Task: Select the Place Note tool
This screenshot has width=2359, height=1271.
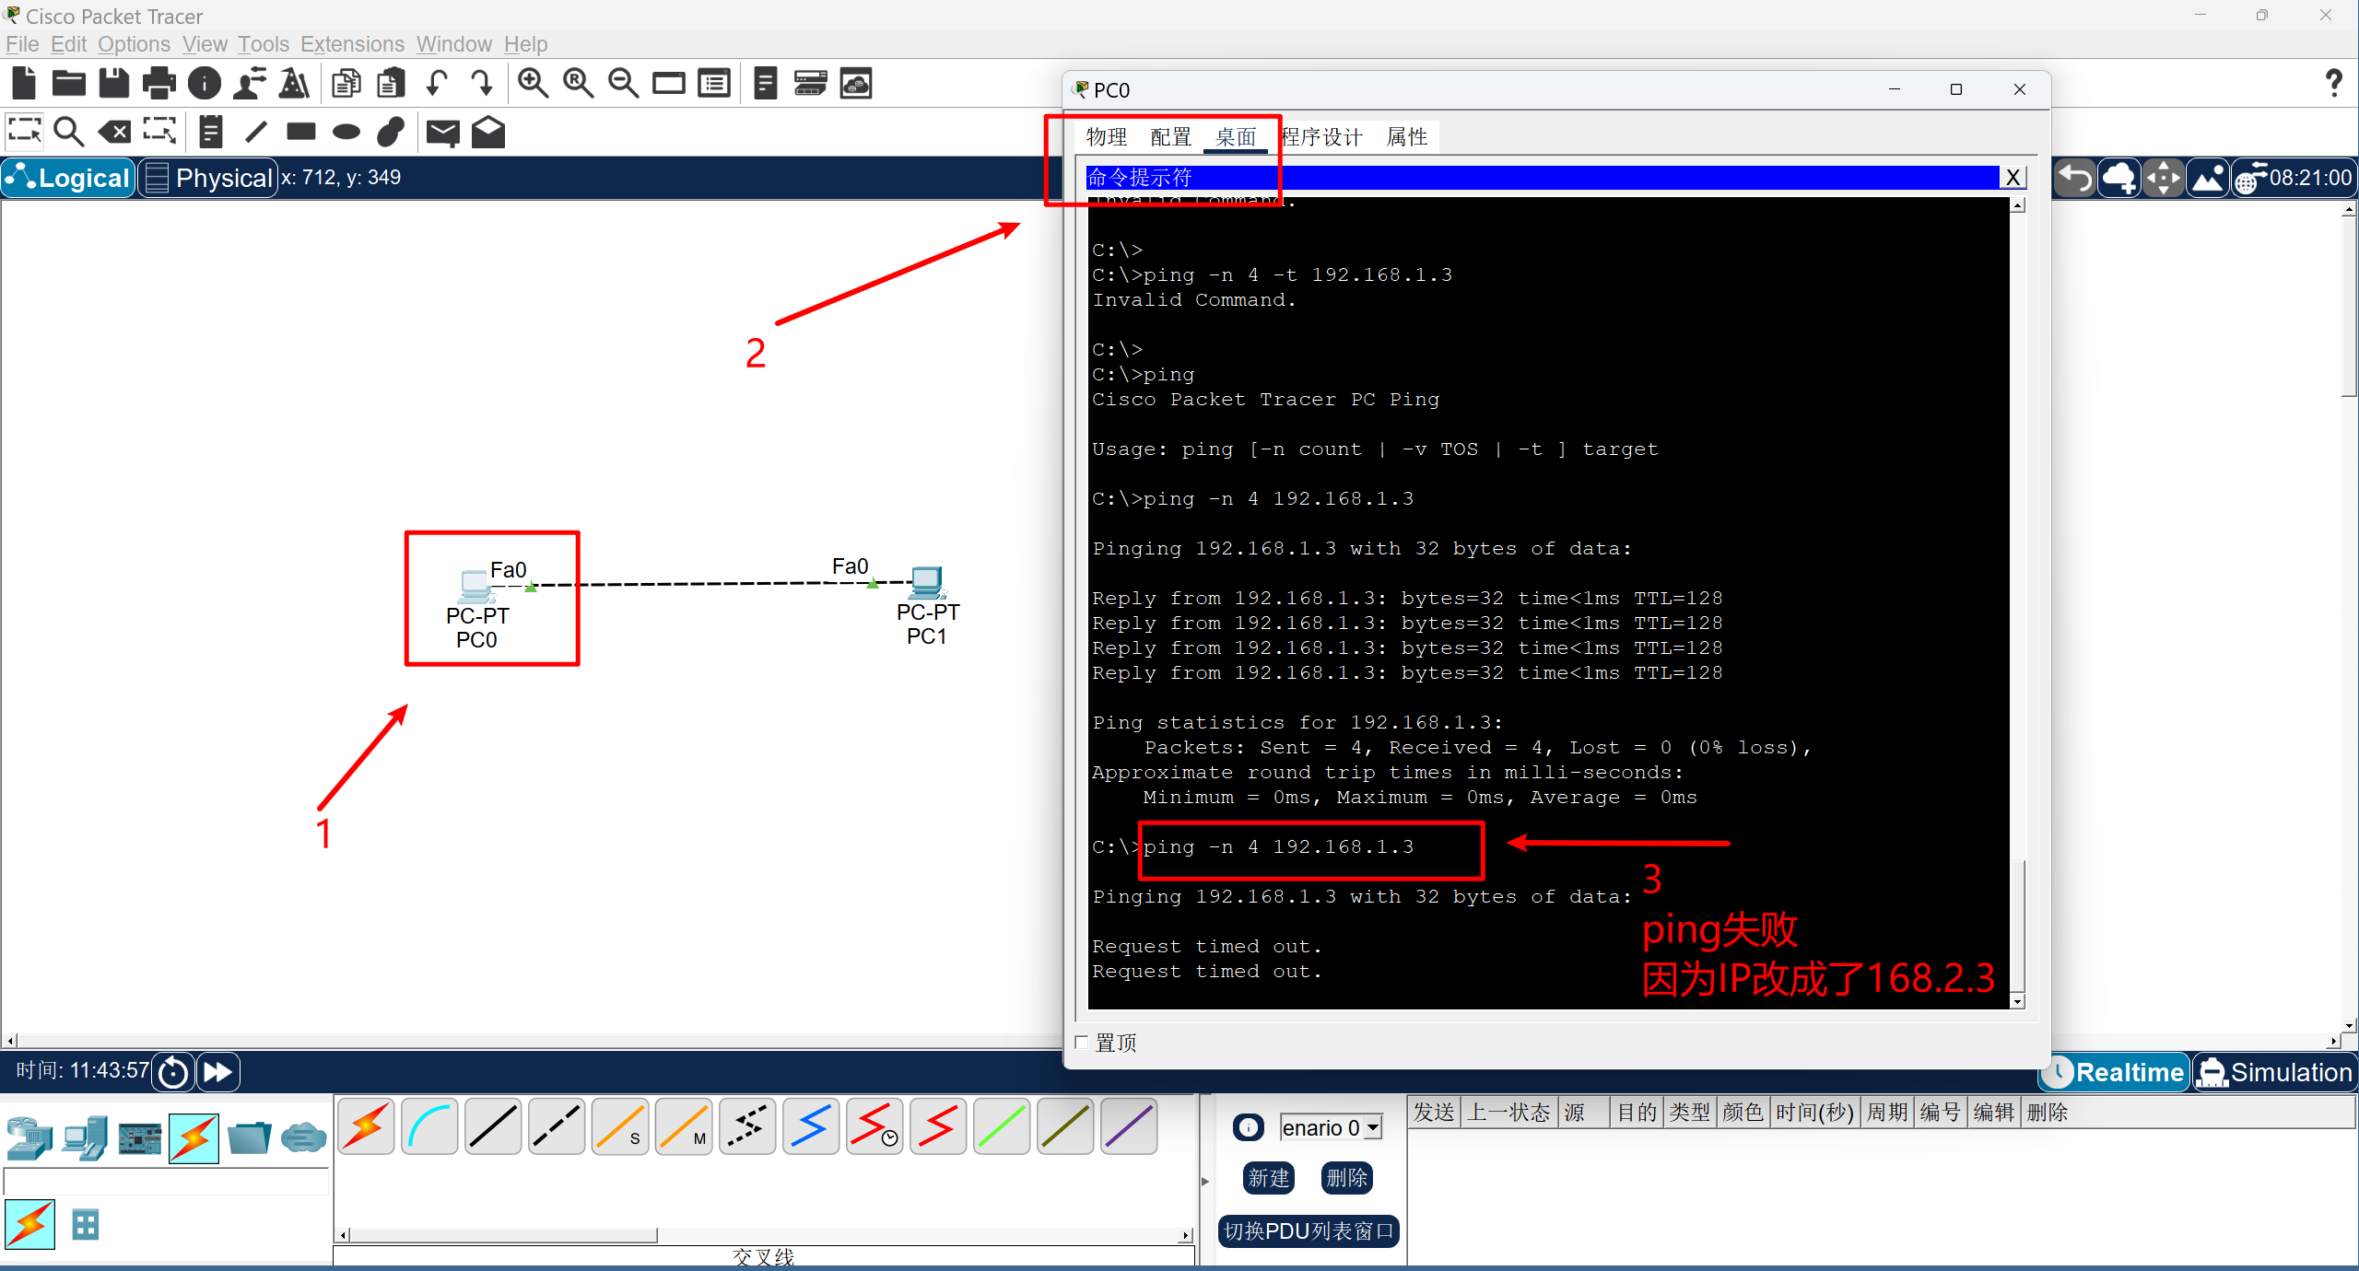Action: point(211,132)
